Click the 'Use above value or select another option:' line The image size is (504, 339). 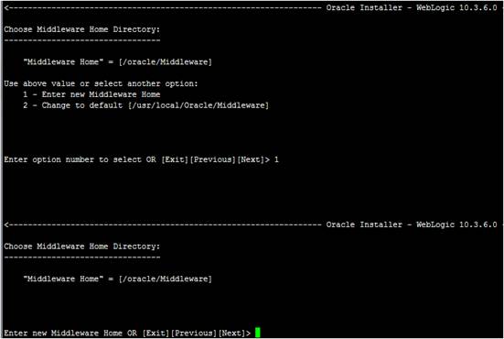[x=101, y=83]
